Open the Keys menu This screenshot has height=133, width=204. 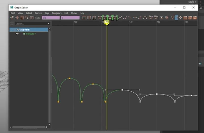(x=47, y=13)
